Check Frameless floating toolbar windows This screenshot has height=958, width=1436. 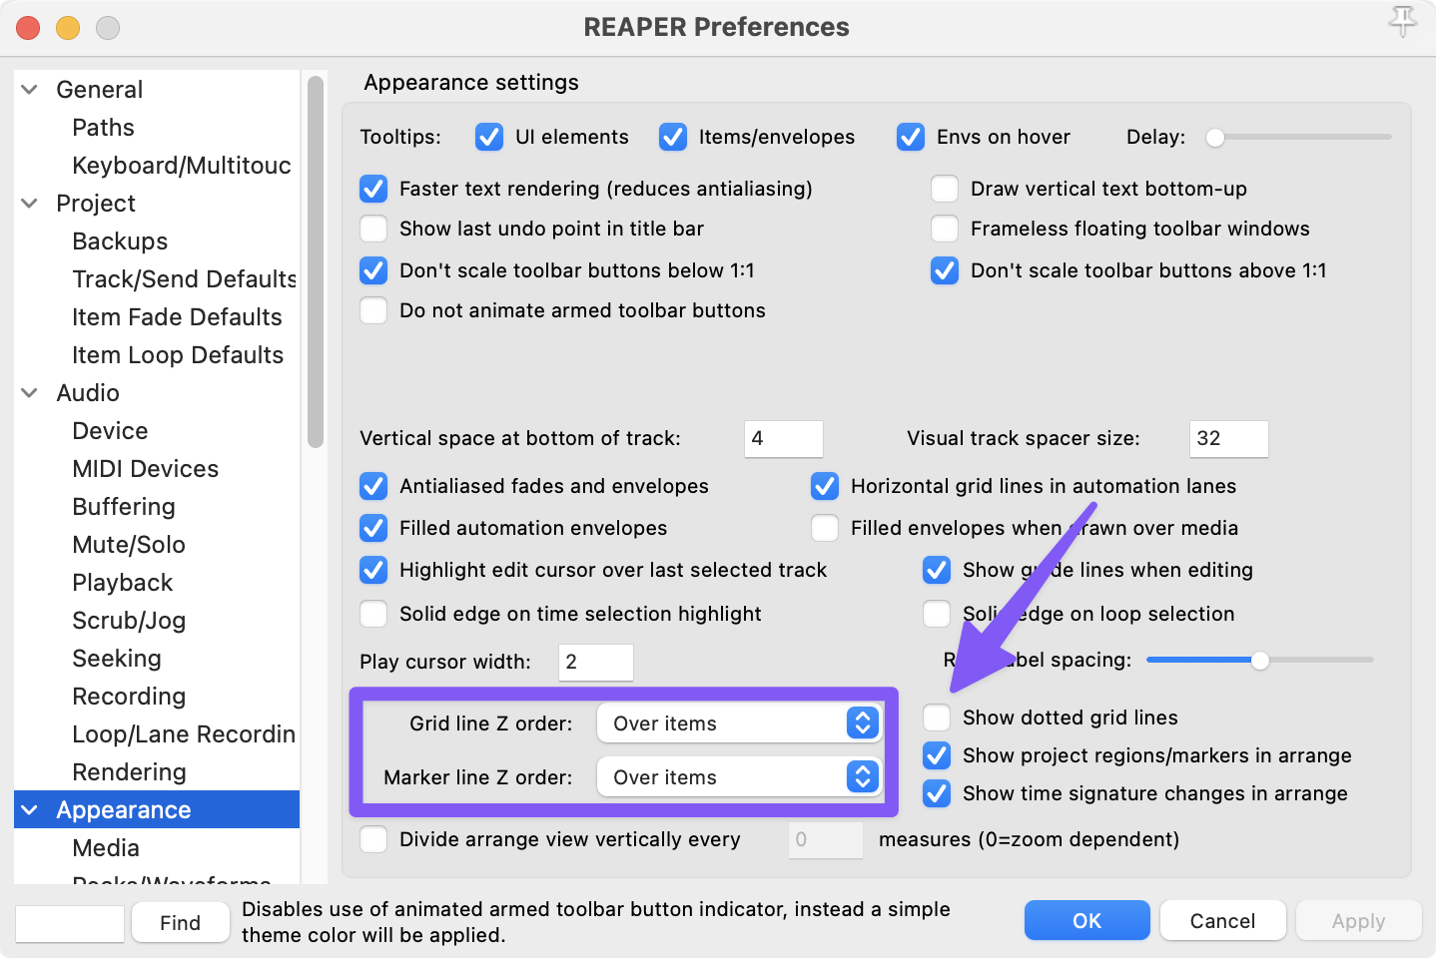pyautogui.click(x=945, y=229)
